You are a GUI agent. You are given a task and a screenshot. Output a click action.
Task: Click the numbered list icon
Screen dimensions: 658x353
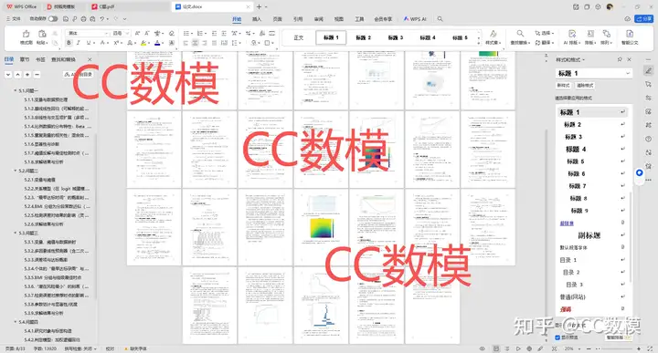pos(200,33)
